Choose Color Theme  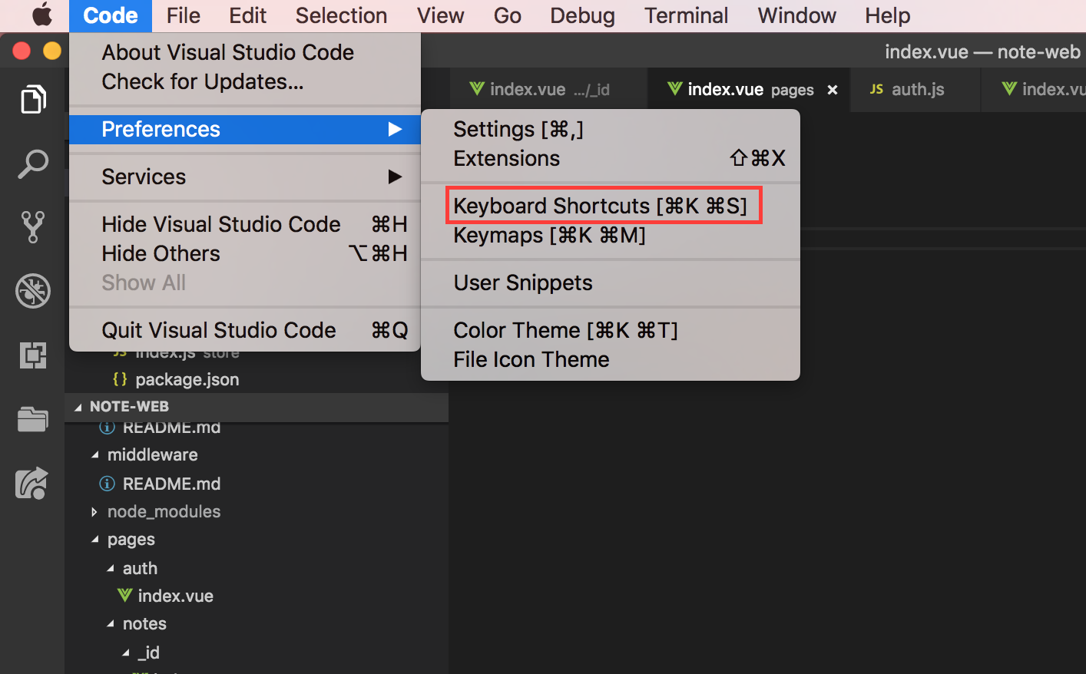[x=611, y=330]
